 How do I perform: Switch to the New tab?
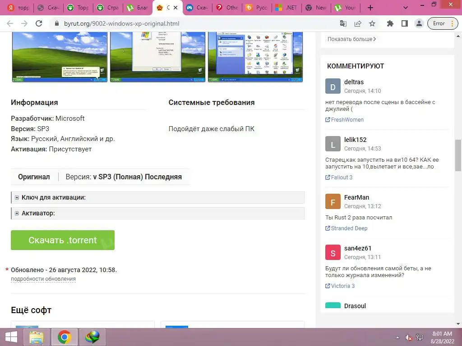(x=316, y=8)
